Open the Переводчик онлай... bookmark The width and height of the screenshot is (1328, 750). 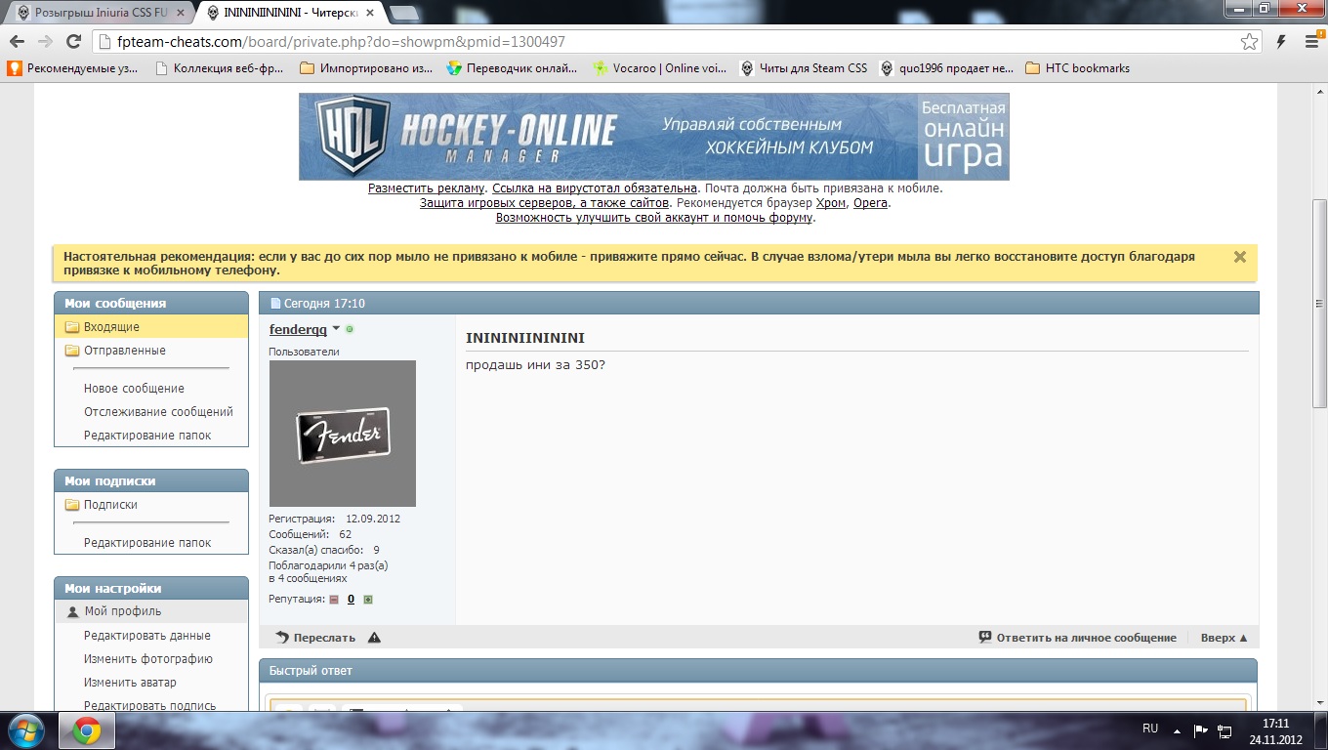coord(513,68)
